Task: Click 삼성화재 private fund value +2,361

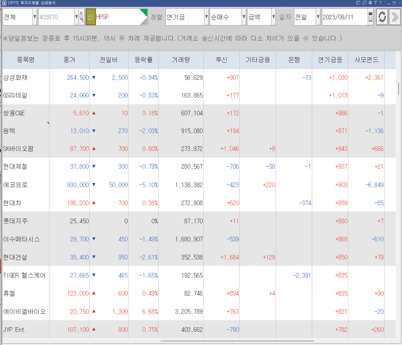Action: pyautogui.click(x=374, y=78)
